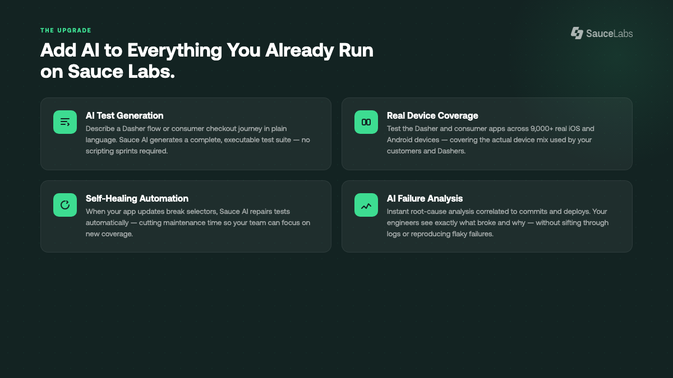673x378 pixels.
Task: Click the description starting "When your app updates"
Action: (x=198, y=223)
